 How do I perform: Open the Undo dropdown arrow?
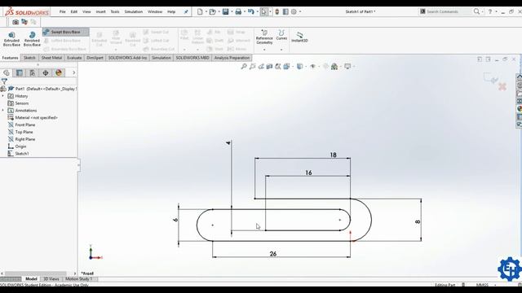point(258,11)
